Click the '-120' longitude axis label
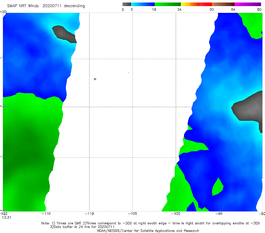This screenshot has width=265, height=233. point(4,214)
